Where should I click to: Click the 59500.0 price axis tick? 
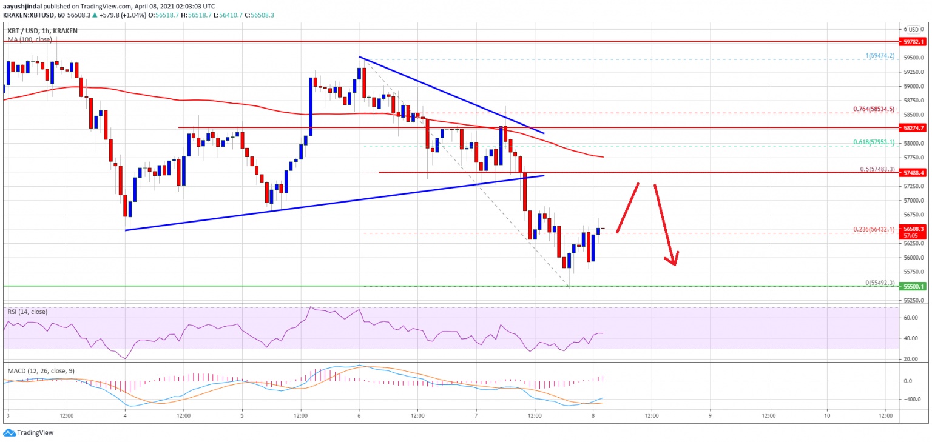[913, 58]
